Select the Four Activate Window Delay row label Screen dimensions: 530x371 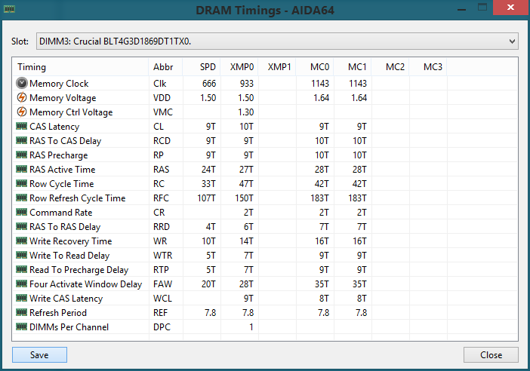tap(86, 284)
